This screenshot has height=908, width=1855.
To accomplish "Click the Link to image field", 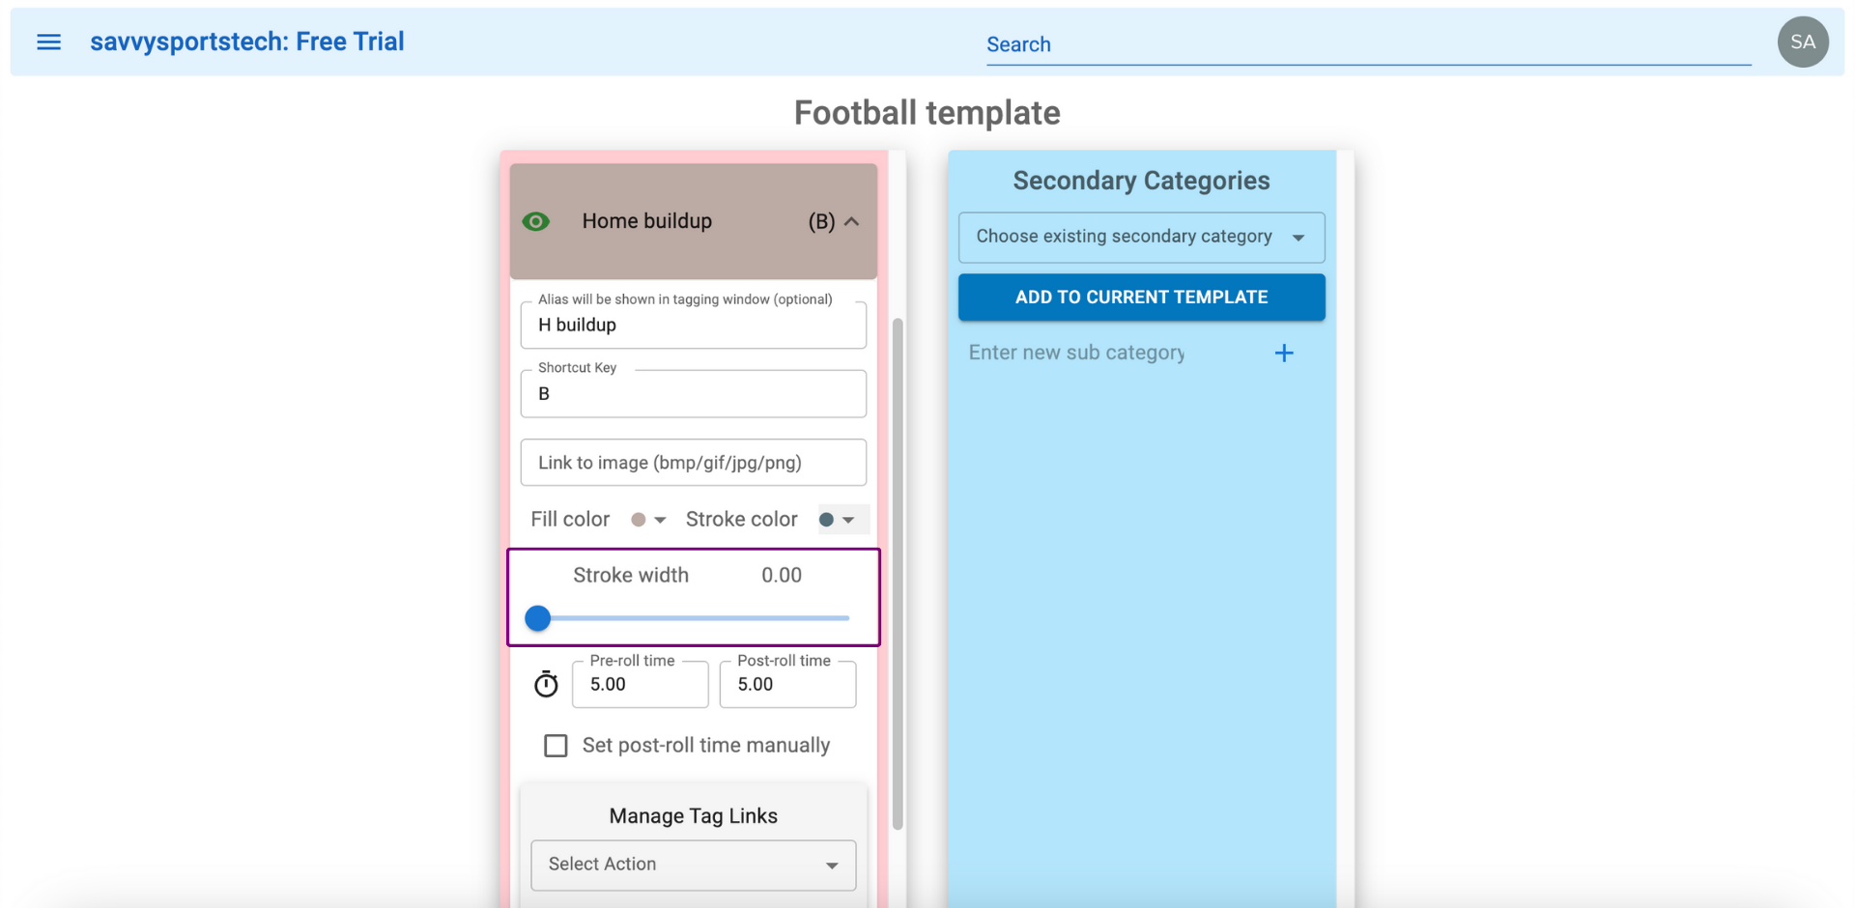I will [x=693, y=463].
